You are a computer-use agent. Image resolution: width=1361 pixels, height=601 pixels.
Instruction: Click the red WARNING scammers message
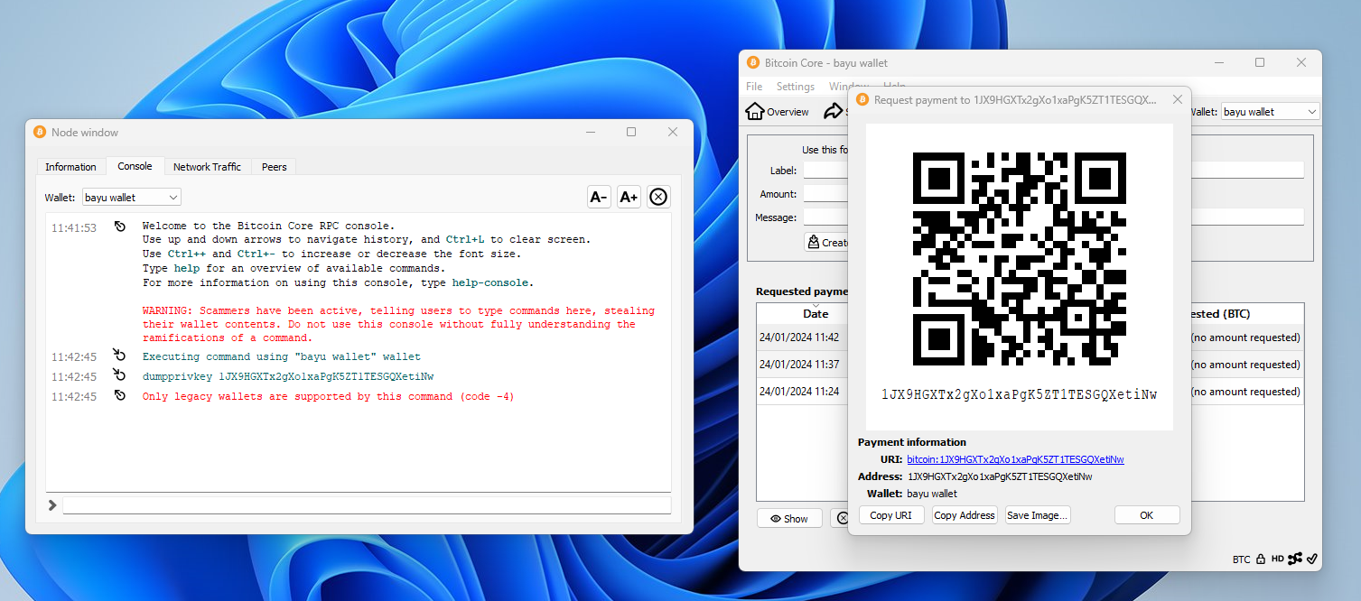coord(398,324)
